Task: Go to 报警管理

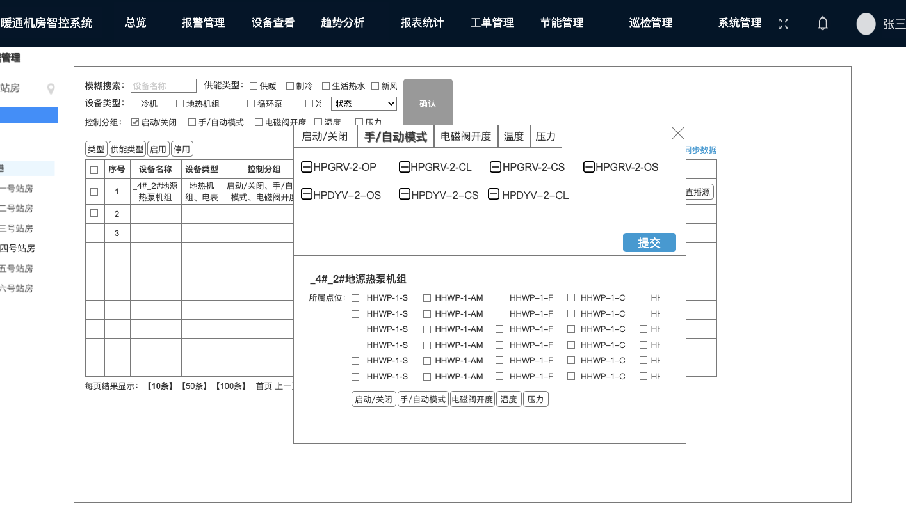Action: pyautogui.click(x=204, y=23)
